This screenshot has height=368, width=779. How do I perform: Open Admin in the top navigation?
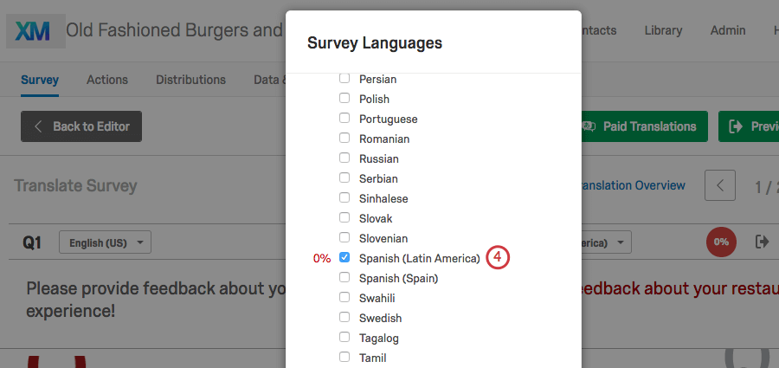point(728,30)
